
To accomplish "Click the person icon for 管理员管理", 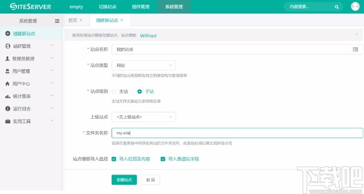I will tap(7, 58).
